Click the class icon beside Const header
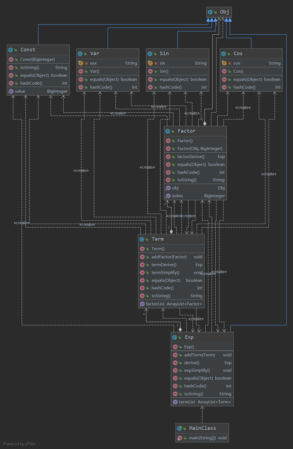The height and width of the screenshot is (449, 293). [11, 50]
